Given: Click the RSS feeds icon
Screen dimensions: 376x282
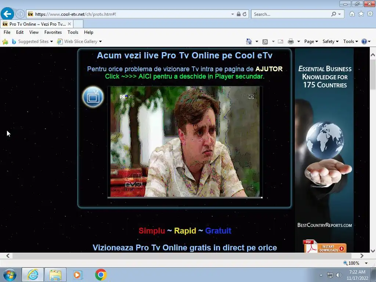Looking at the screenshot, I should tap(265, 42).
